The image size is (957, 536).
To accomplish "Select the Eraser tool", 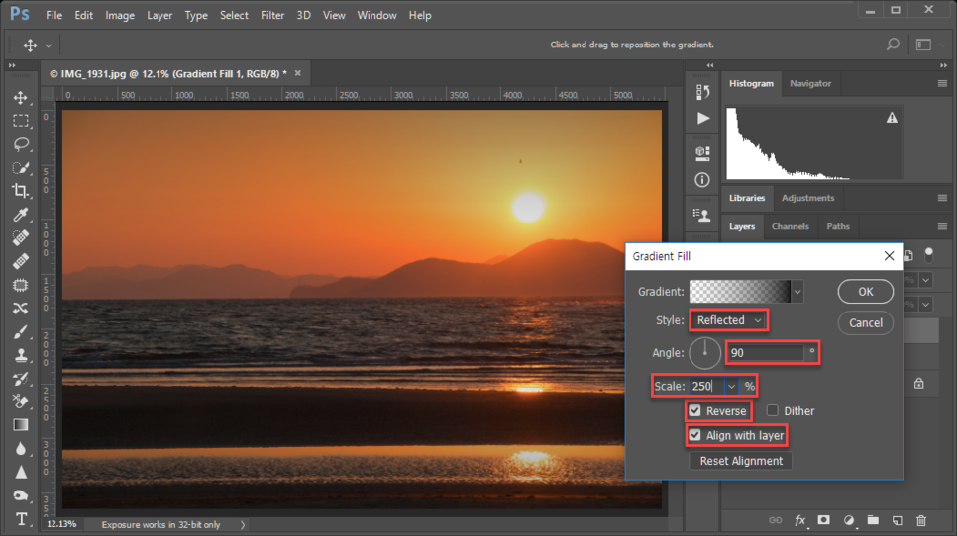I will point(21,402).
